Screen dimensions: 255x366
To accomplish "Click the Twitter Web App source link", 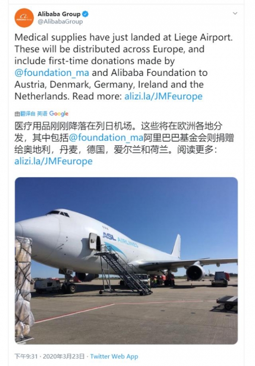I will coord(114,356).
